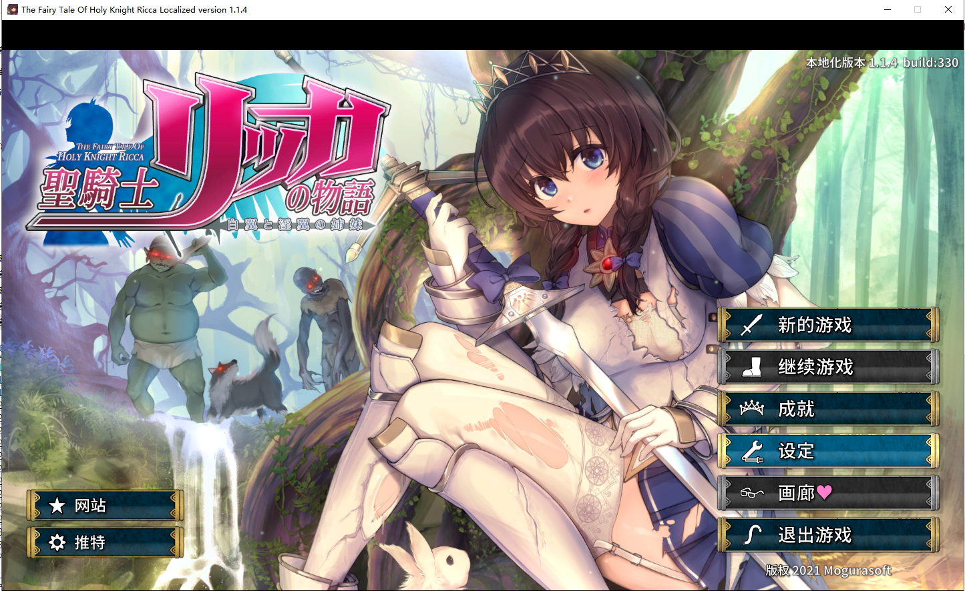Click the gear icon beside 推特
Screen dimensions: 965x591
57,542
